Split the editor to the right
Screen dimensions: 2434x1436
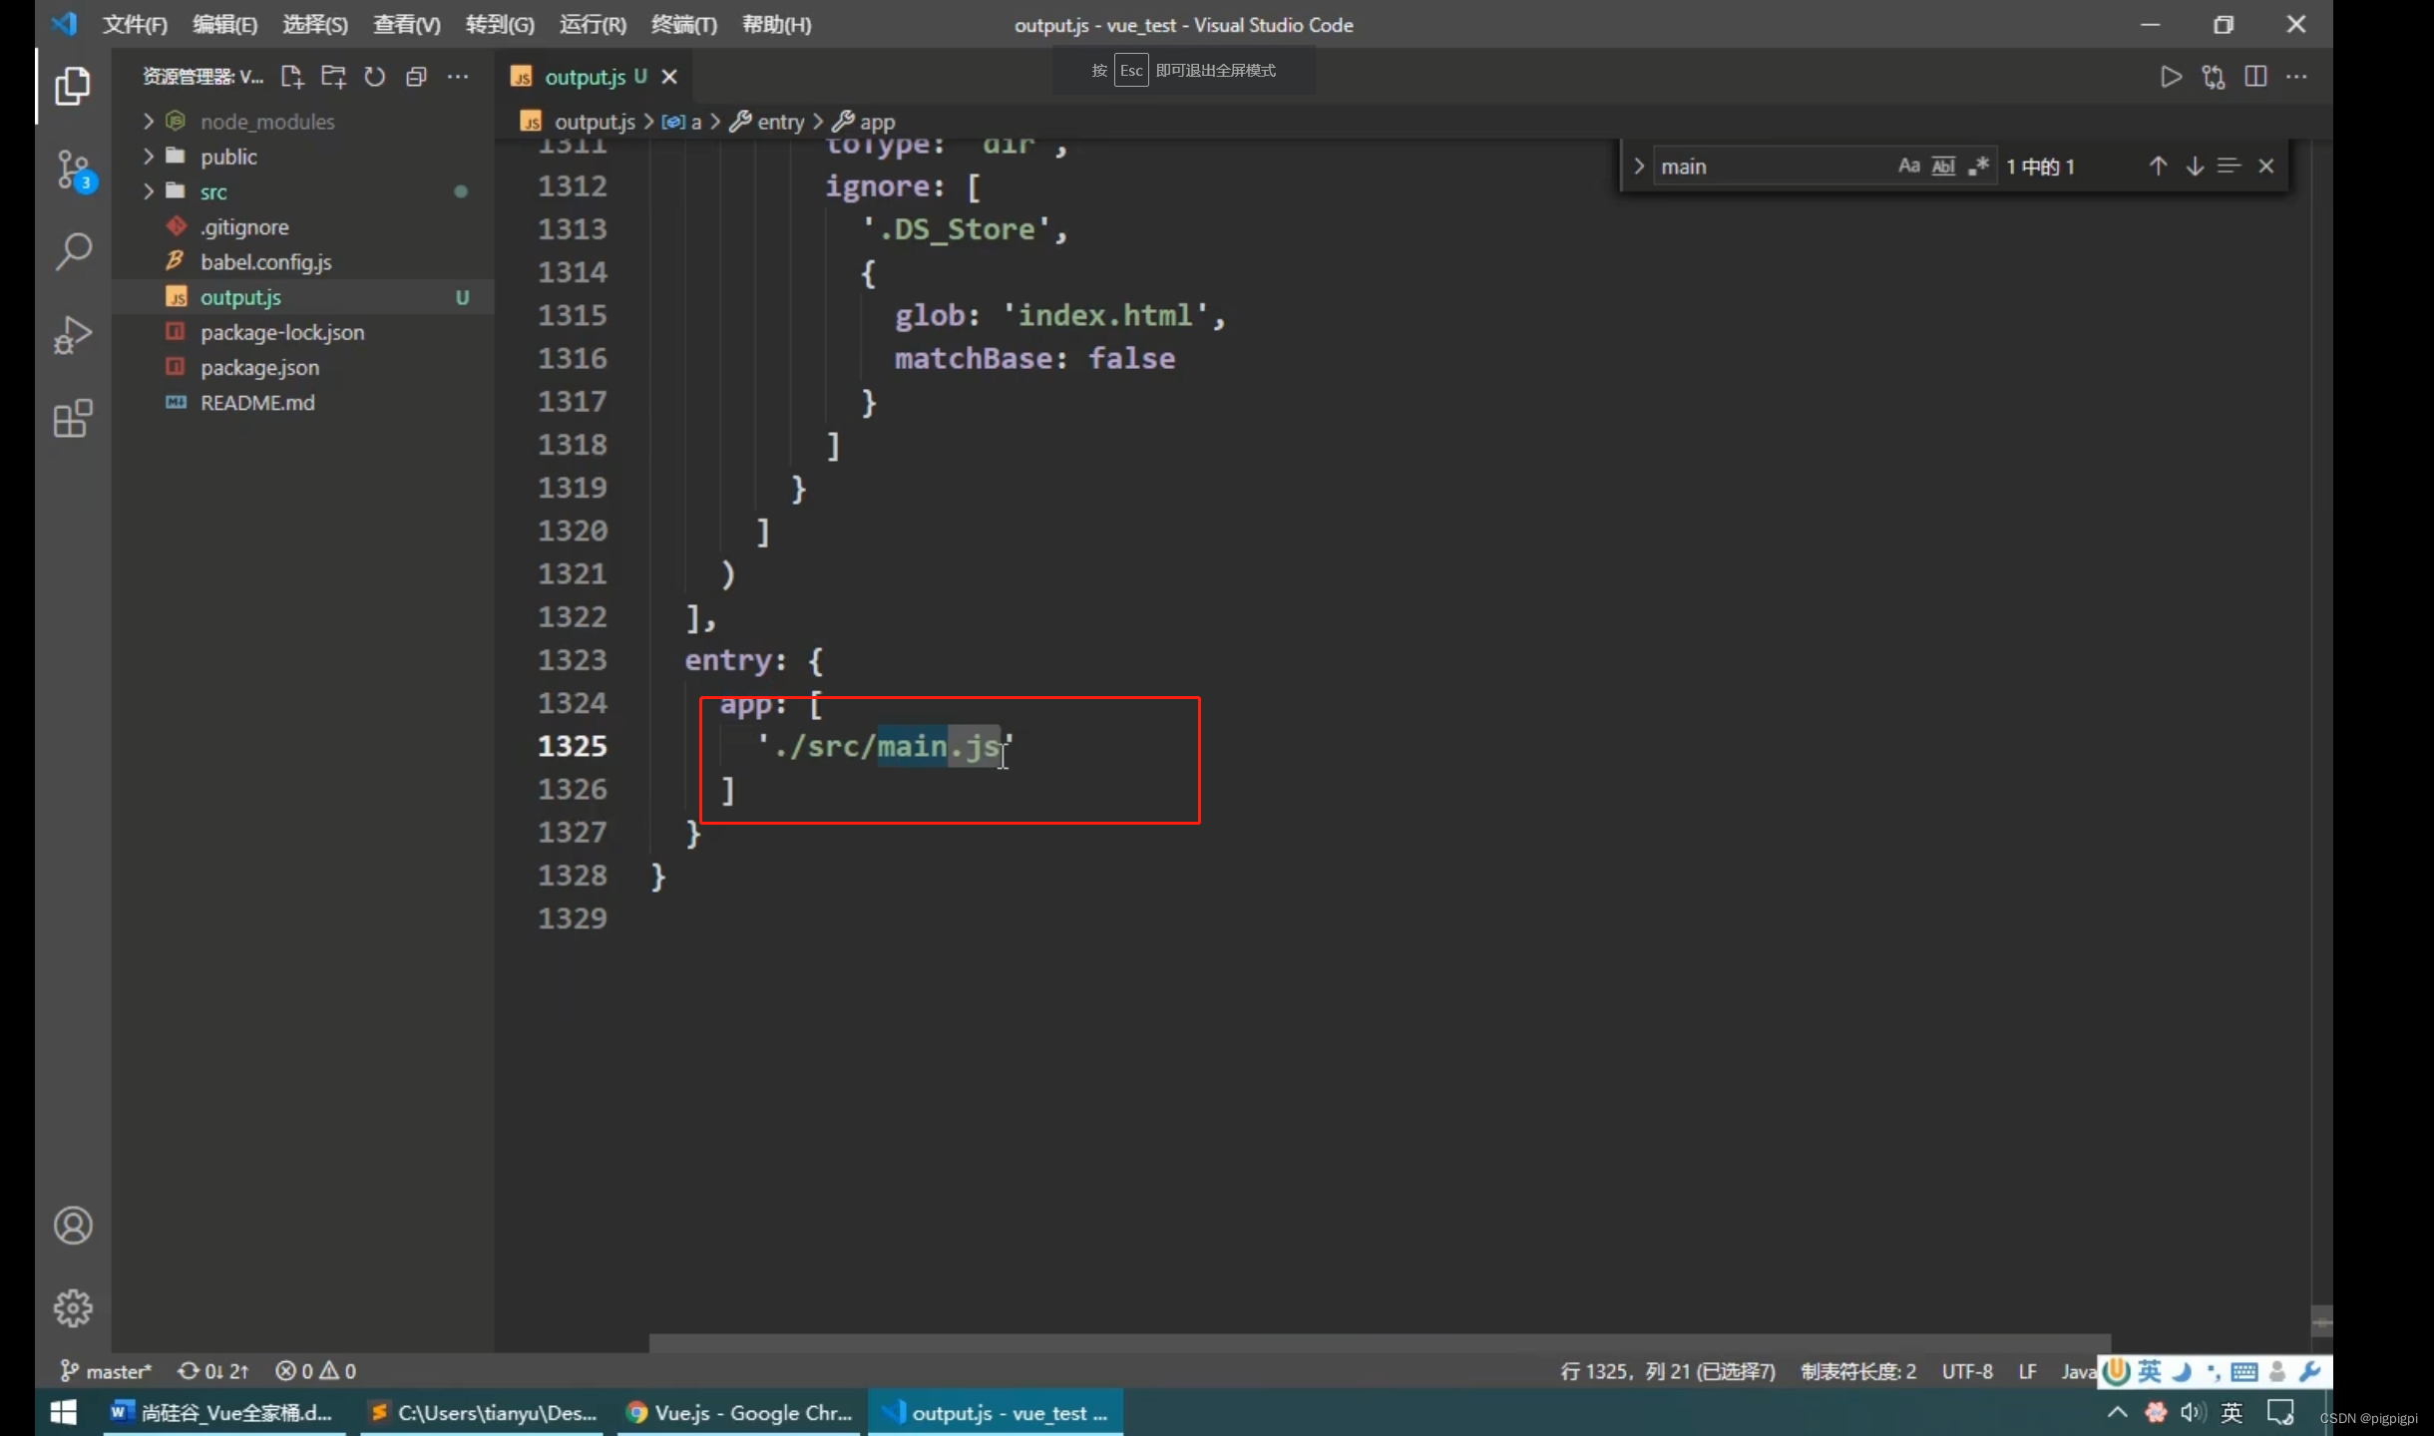click(x=2255, y=77)
